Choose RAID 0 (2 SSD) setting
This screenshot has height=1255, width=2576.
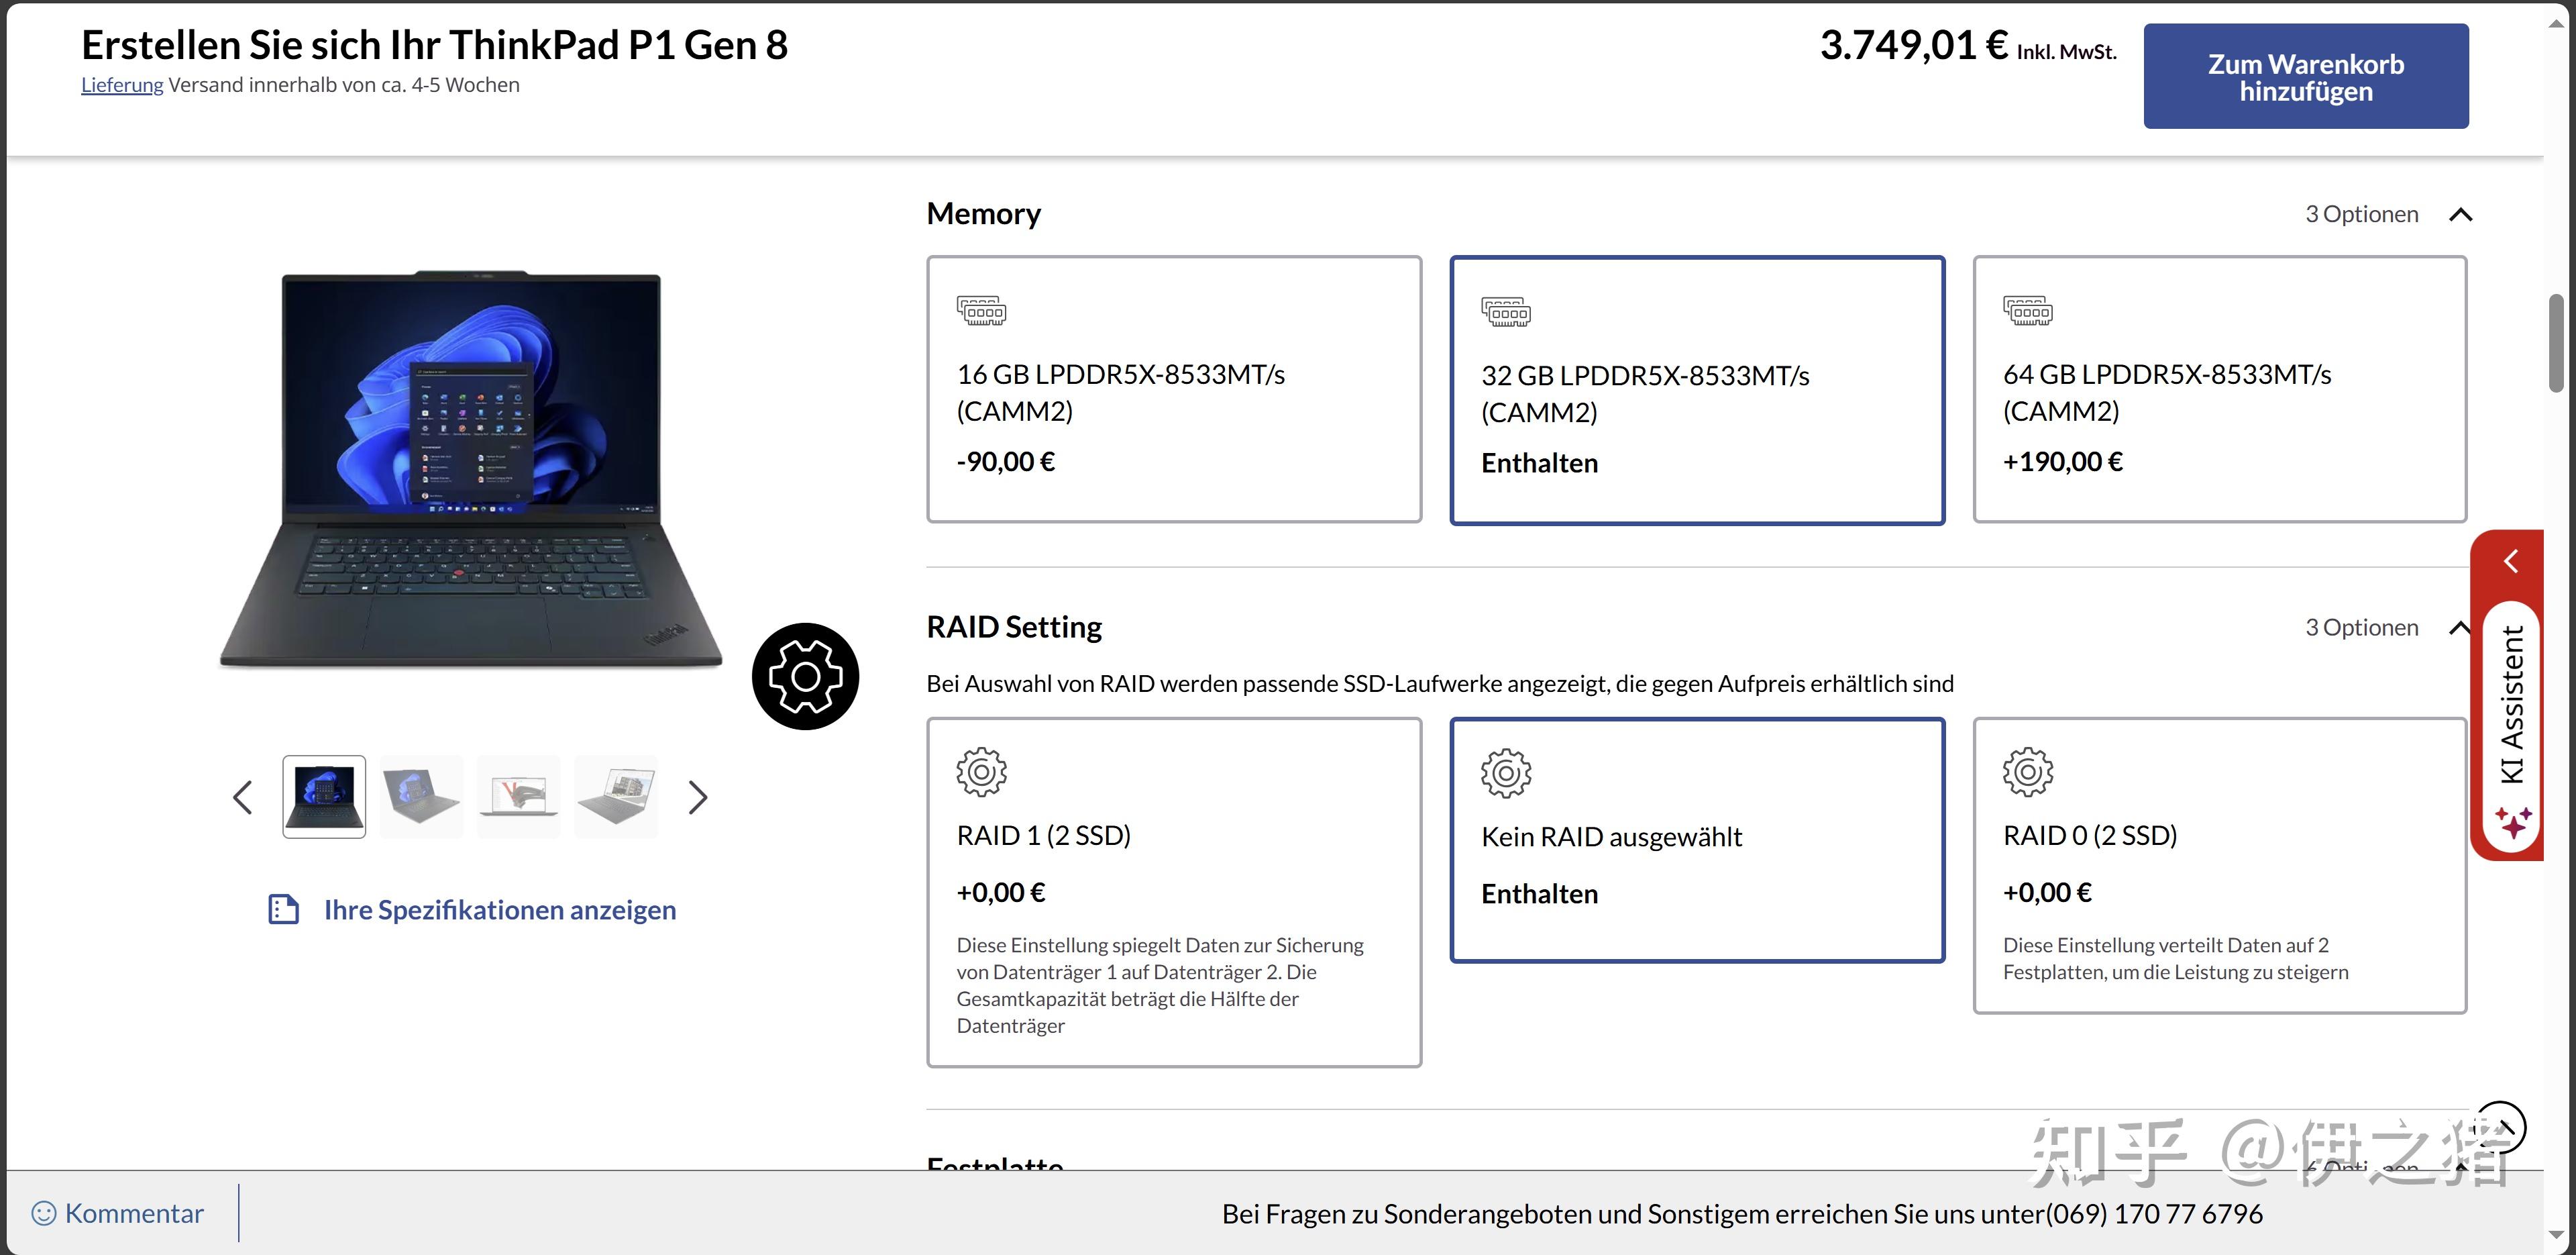pyautogui.click(x=2219, y=864)
